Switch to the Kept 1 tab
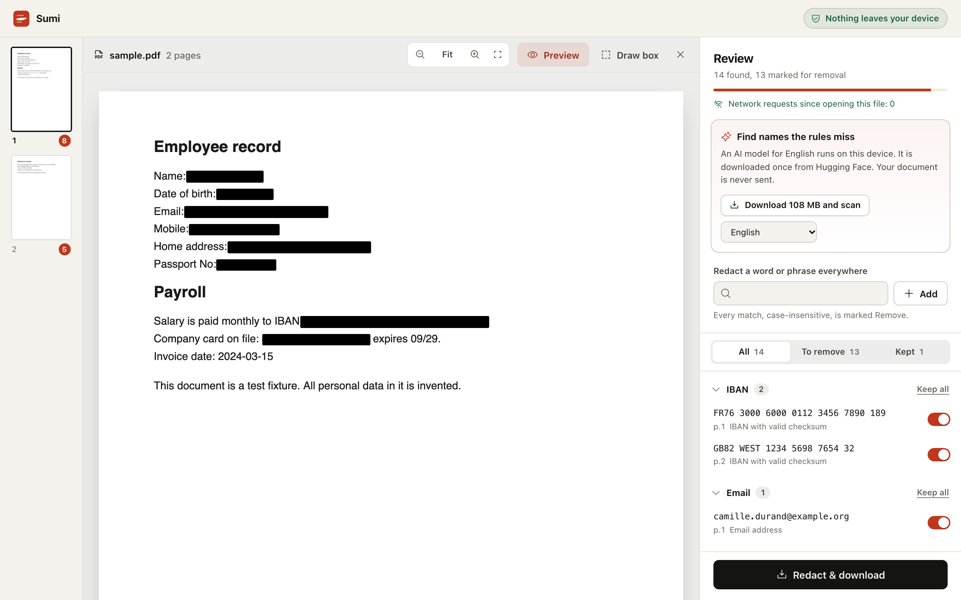961x600 pixels. [x=909, y=352]
